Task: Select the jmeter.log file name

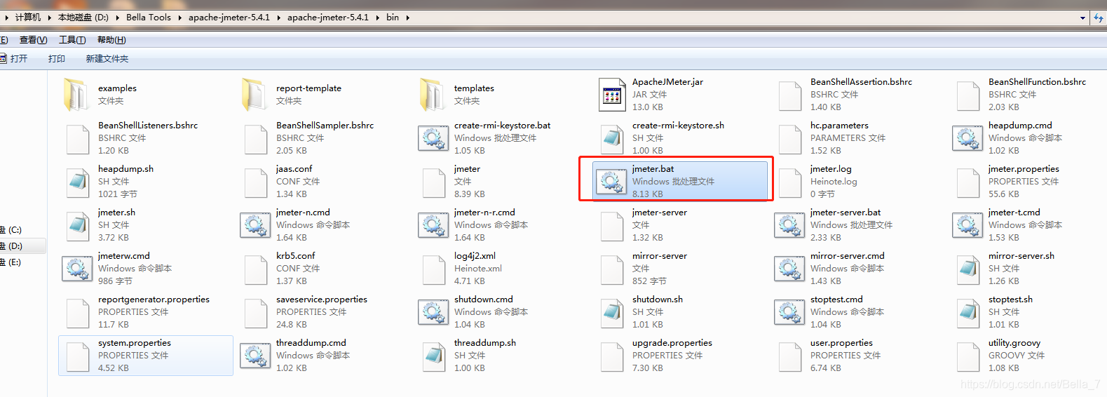Action: (x=831, y=169)
